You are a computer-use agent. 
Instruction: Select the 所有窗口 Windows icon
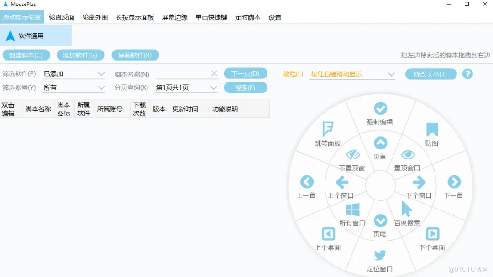point(352,210)
